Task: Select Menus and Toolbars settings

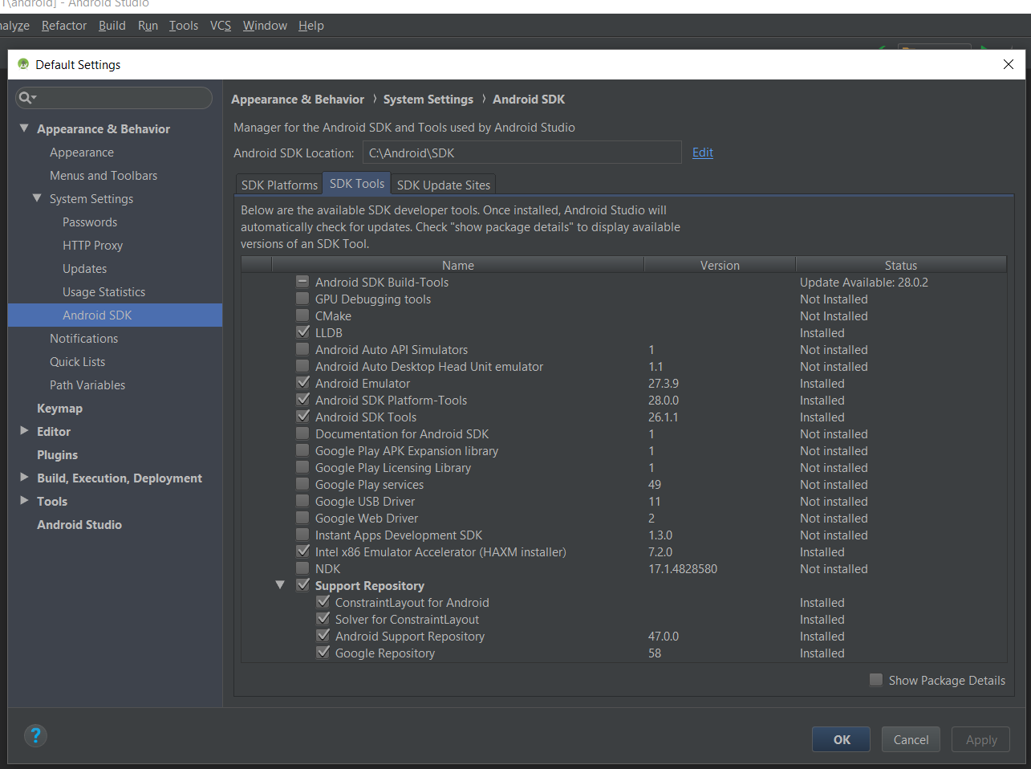Action: point(104,176)
